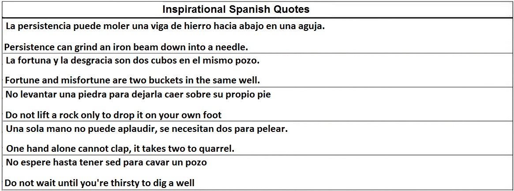514x191 pixels.
Task: Click the word "aguja" in the first quote
Action: coord(311,26)
